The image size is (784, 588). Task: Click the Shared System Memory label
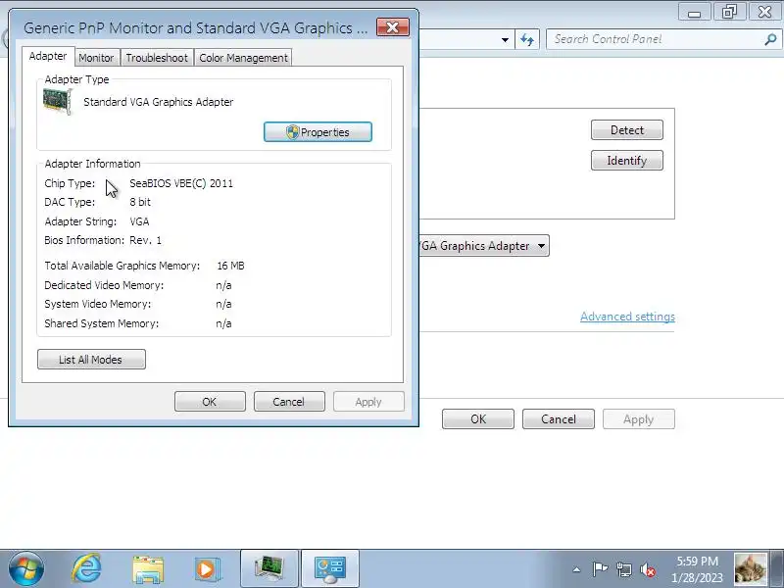pos(102,323)
